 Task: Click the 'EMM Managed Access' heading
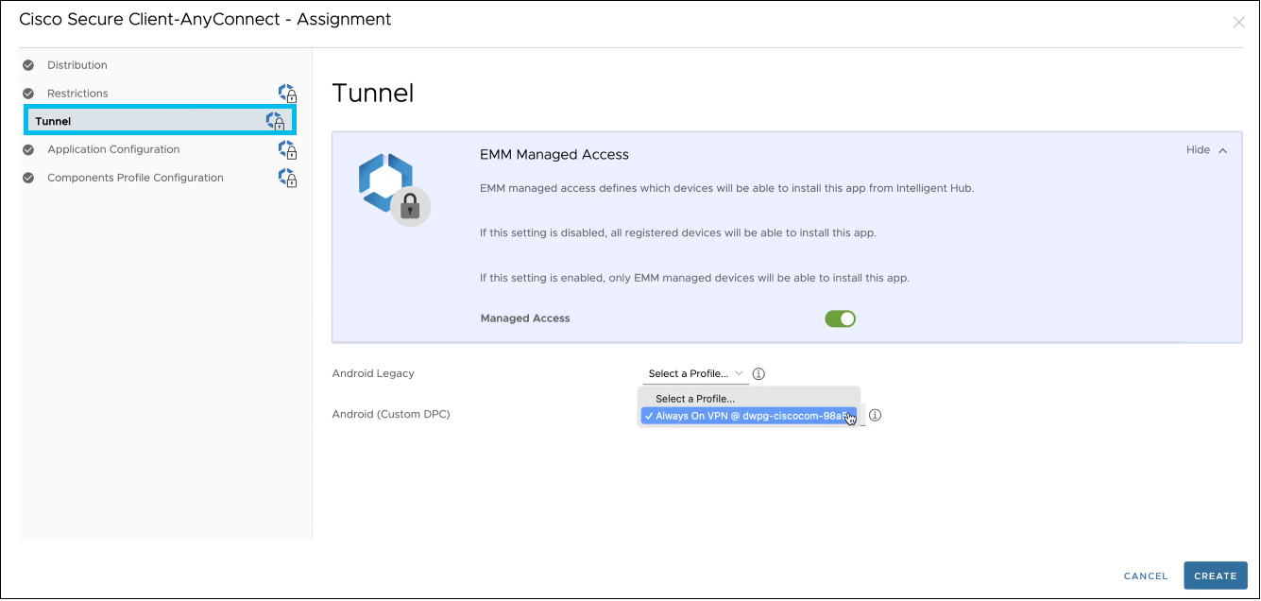pos(554,155)
